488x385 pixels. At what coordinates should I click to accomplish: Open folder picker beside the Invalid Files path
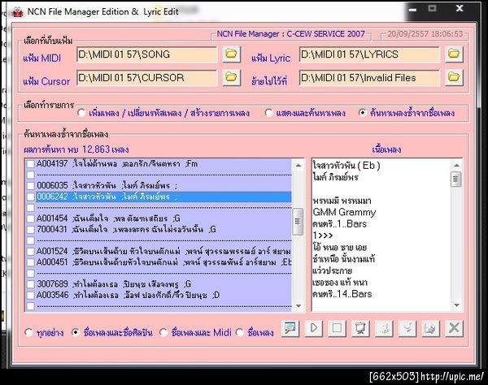point(454,77)
